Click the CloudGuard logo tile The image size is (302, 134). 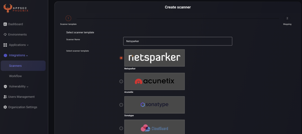155,127
